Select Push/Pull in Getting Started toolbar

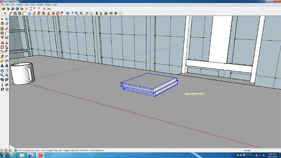(x=48, y=13)
